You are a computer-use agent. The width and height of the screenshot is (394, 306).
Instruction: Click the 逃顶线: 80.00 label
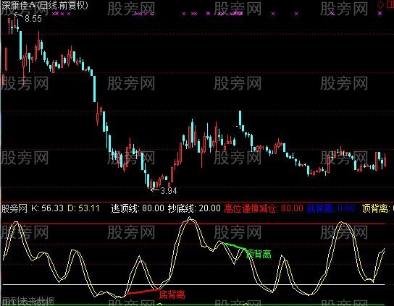[138, 208]
